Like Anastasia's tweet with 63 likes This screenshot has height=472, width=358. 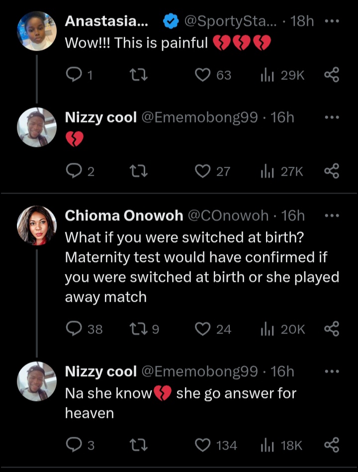(202, 75)
